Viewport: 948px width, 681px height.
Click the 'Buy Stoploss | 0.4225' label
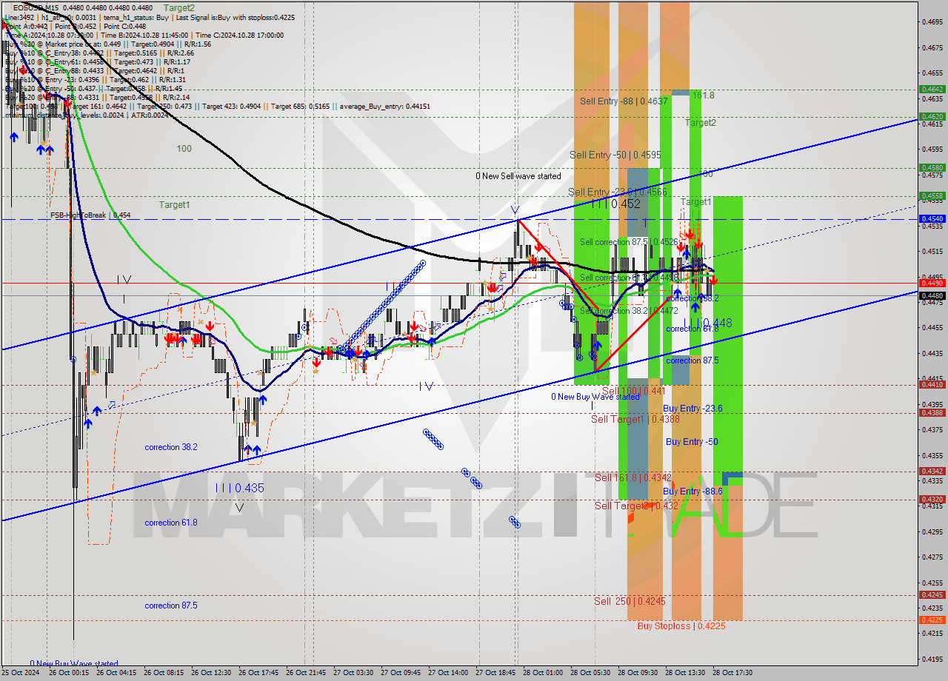[681, 625]
